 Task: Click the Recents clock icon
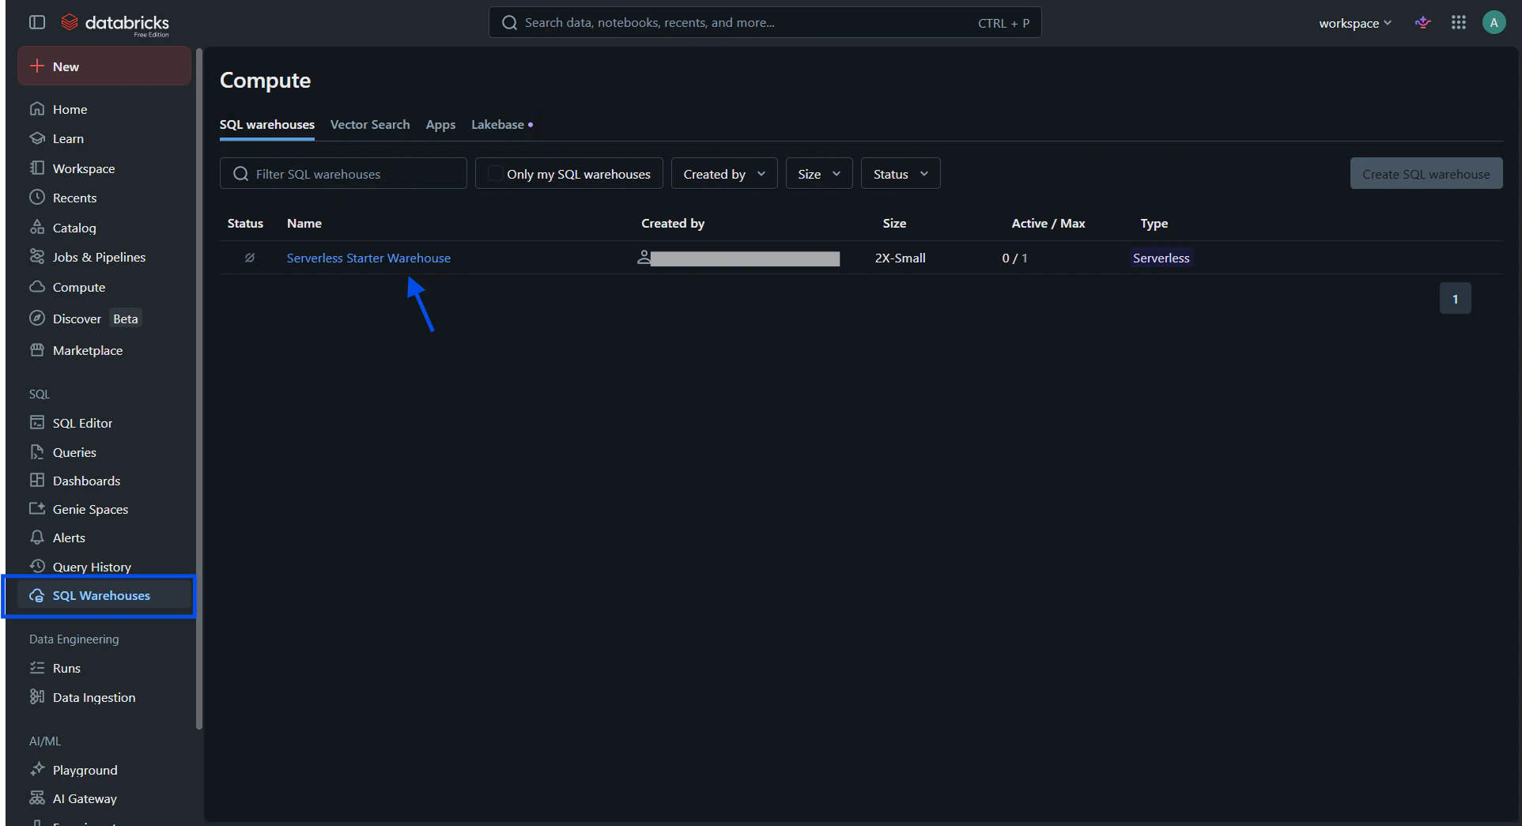tap(37, 197)
